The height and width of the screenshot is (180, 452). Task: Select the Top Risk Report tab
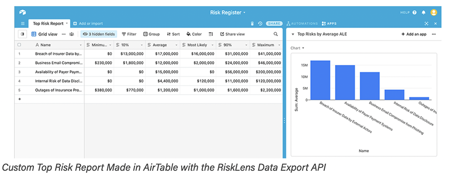coord(48,23)
